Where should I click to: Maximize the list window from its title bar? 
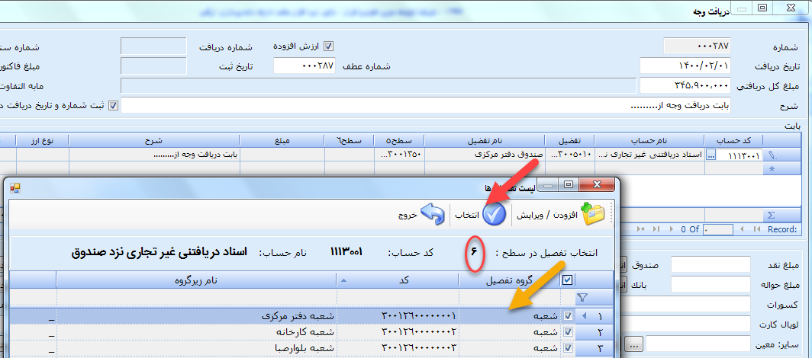pyautogui.click(x=569, y=184)
